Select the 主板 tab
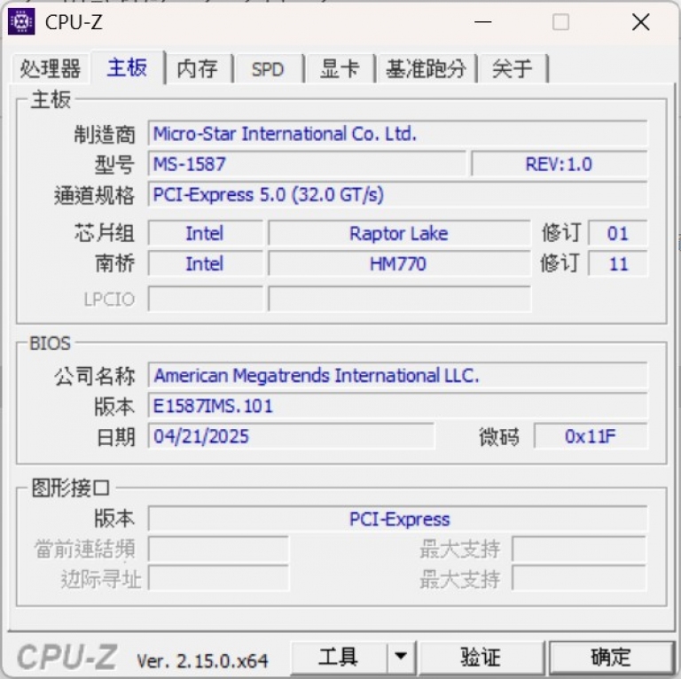 [x=128, y=67]
